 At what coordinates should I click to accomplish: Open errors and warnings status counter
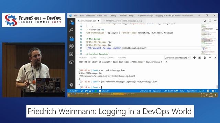coord(89,91)
